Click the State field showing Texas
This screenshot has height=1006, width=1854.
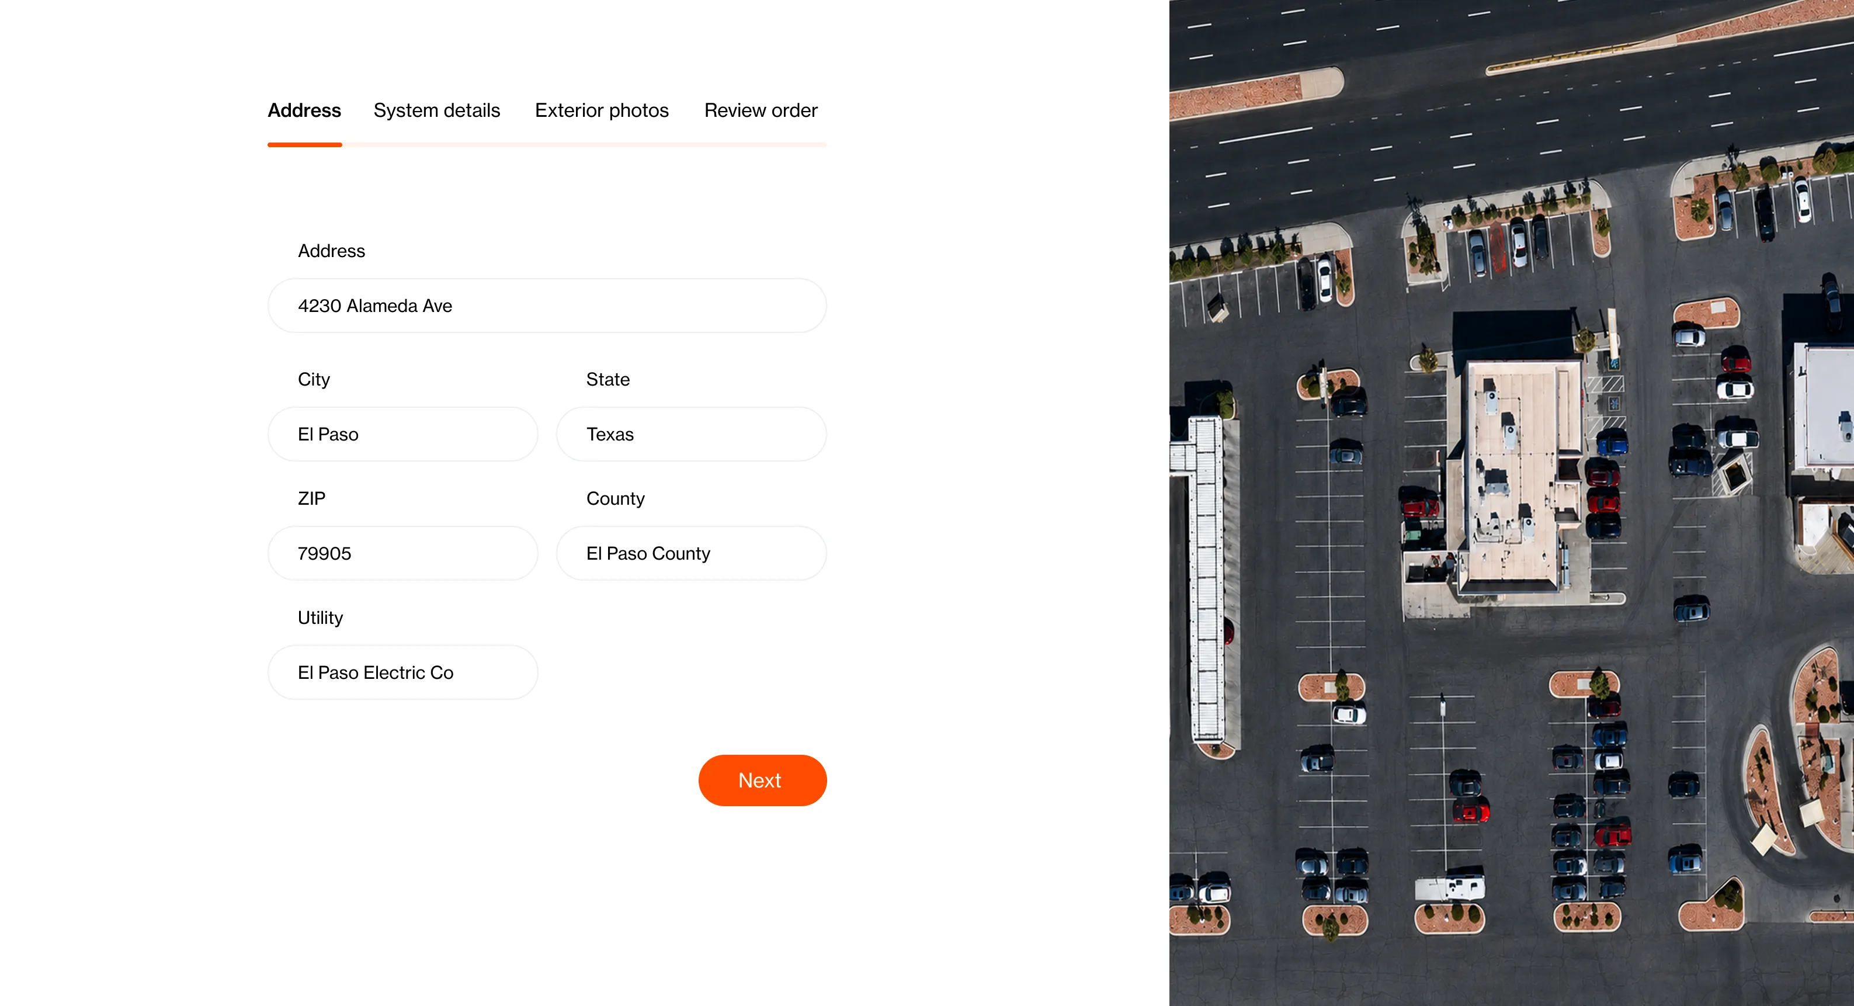691,434
